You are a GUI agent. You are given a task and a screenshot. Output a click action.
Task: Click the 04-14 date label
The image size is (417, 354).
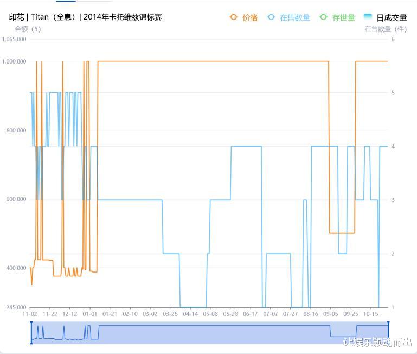pos(190,314)
